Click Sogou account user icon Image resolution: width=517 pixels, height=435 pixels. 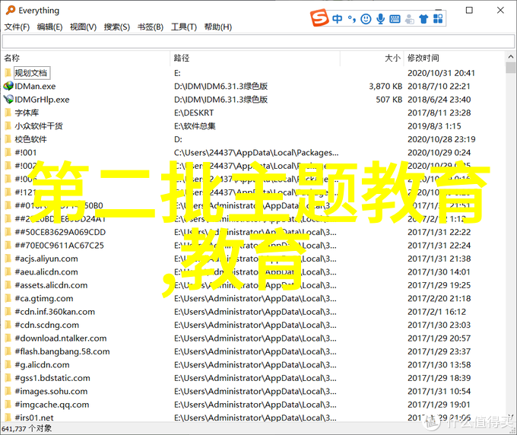tap(410, 19)
